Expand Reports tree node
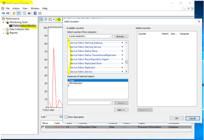Screen dimensions: 204x140 [3, 33]
